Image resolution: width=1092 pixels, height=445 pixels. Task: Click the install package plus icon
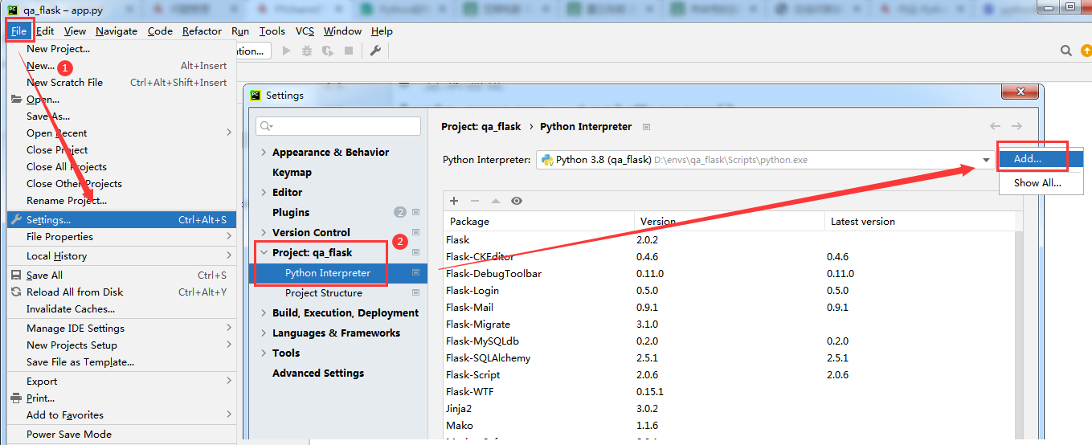click(454, 201)
